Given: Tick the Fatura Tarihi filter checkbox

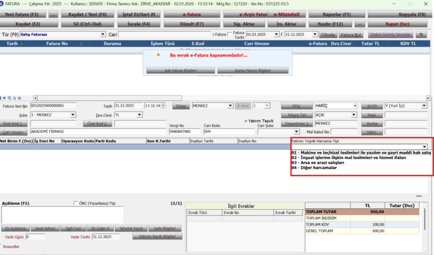Looking at the screenshot, I should tap(229, 35).
